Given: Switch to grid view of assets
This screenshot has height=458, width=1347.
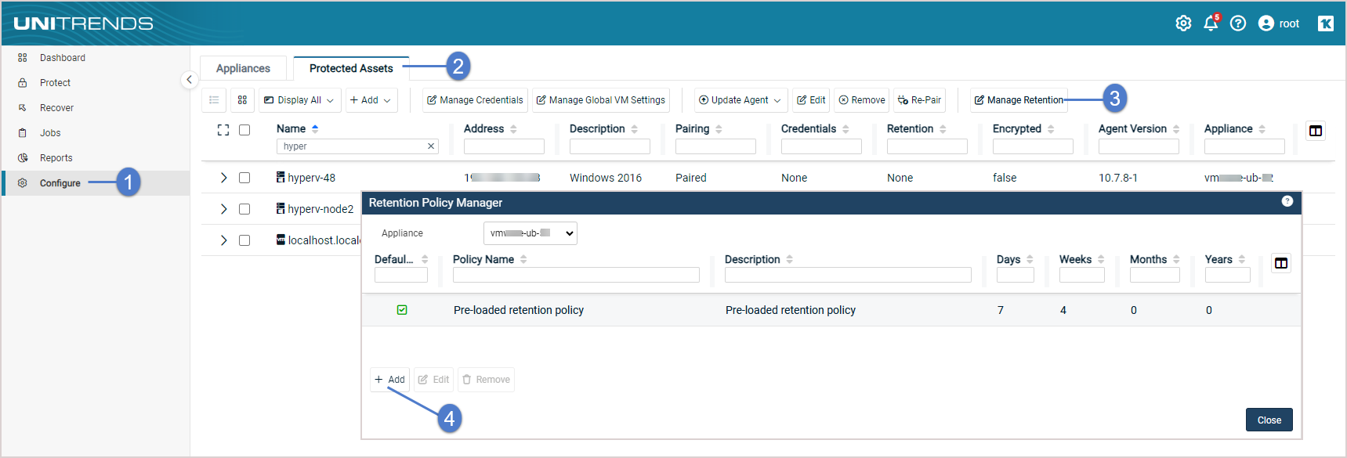Looking at the screenshot, I should coord(242,100).
